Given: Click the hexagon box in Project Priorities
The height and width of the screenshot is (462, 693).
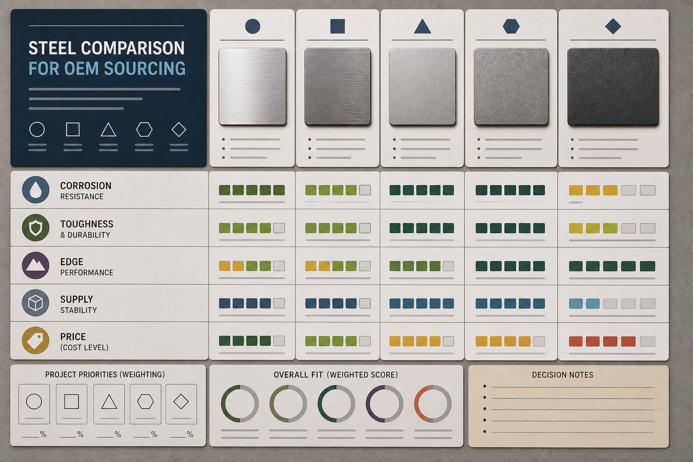Looking at the screenshot, I should click(x=145, y=404).
